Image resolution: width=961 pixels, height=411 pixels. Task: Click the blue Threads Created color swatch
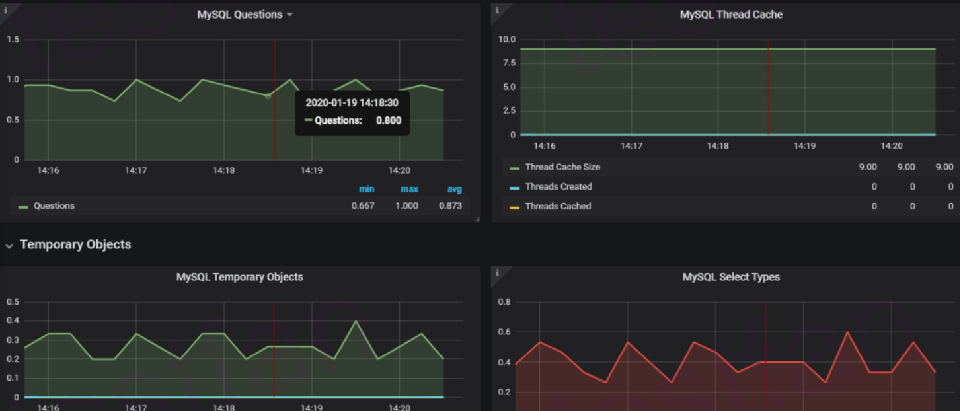515,188
